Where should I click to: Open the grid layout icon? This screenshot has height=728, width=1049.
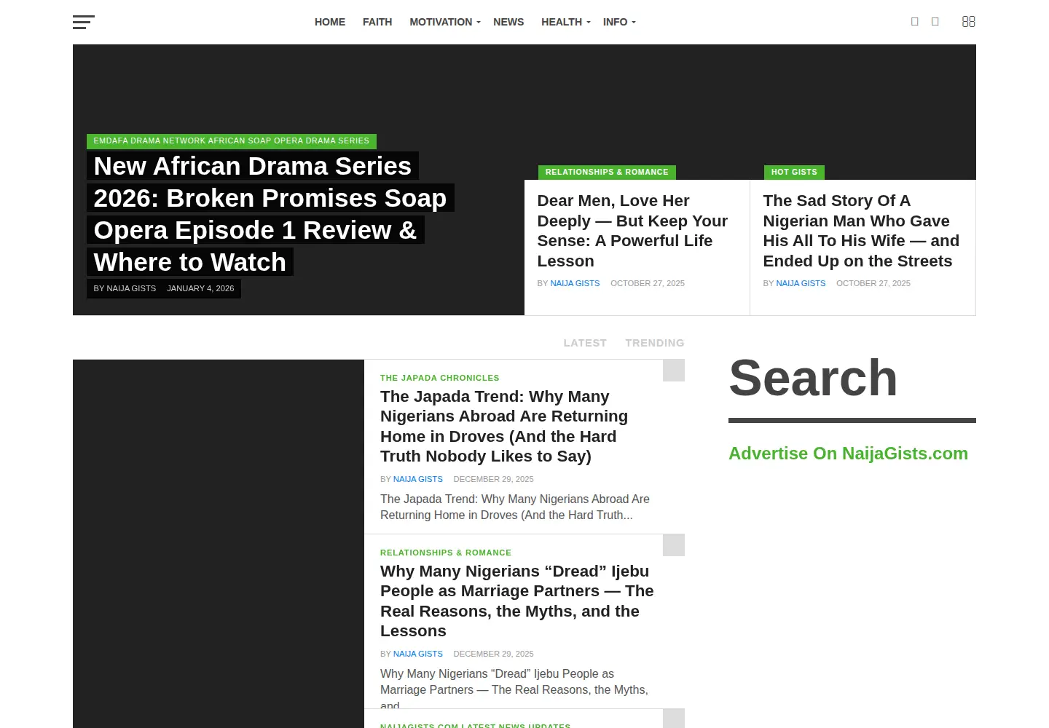968,22
